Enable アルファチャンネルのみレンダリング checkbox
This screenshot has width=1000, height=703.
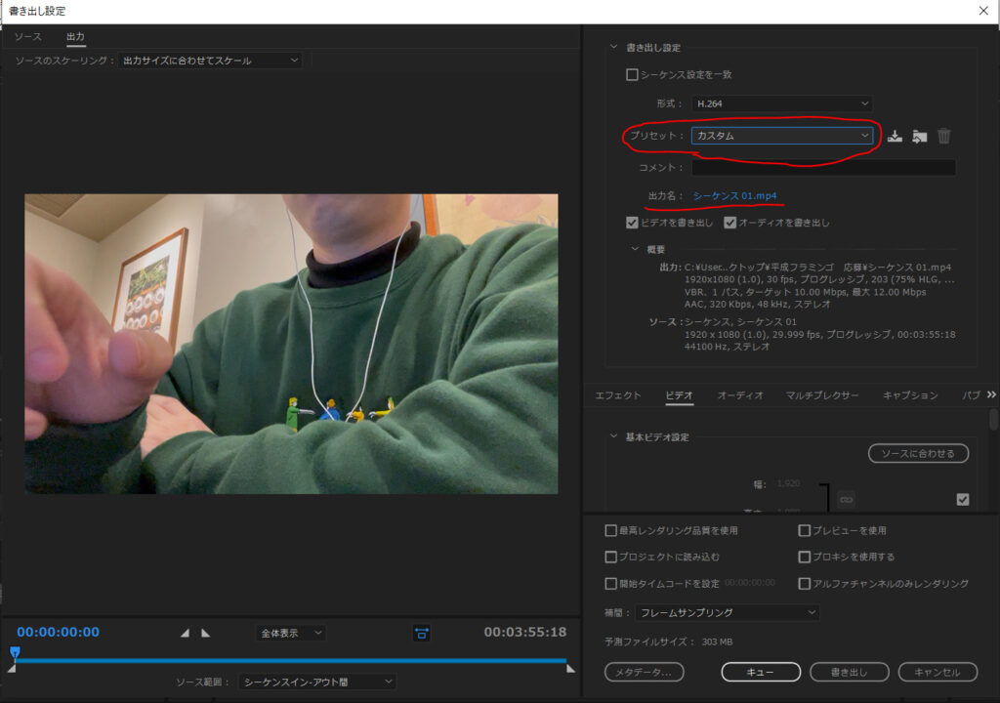click(805, 584)
